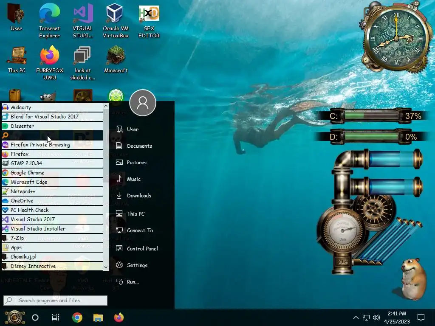435x326 pixels.
Task: Open Cortana circle on taskbar
Action: coord(35,318)
